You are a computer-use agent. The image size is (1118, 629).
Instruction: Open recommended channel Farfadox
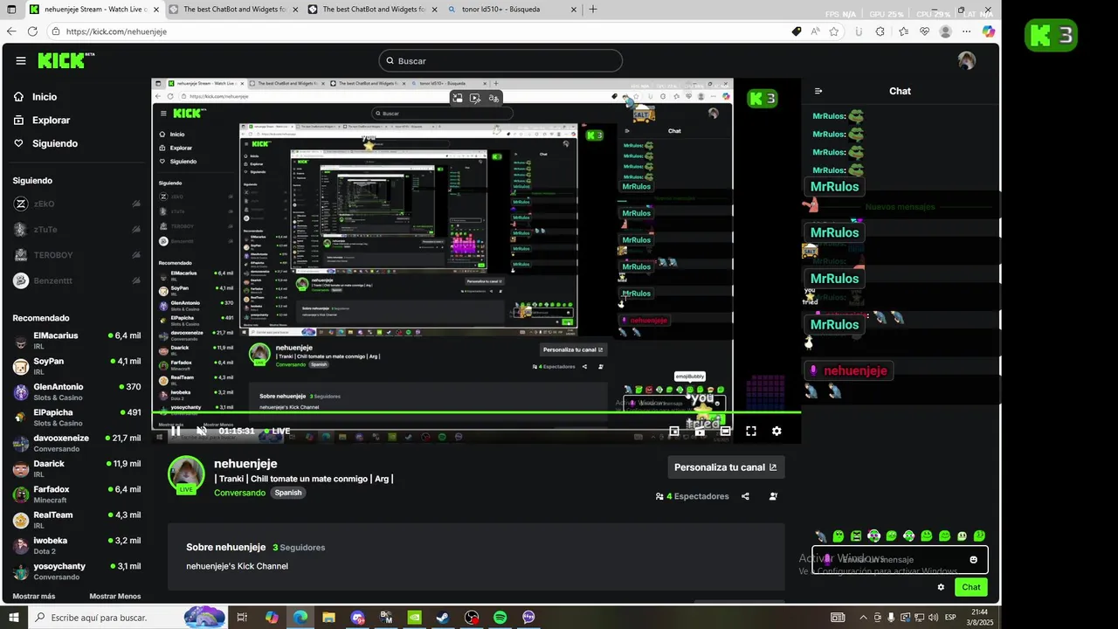(76, 494)
